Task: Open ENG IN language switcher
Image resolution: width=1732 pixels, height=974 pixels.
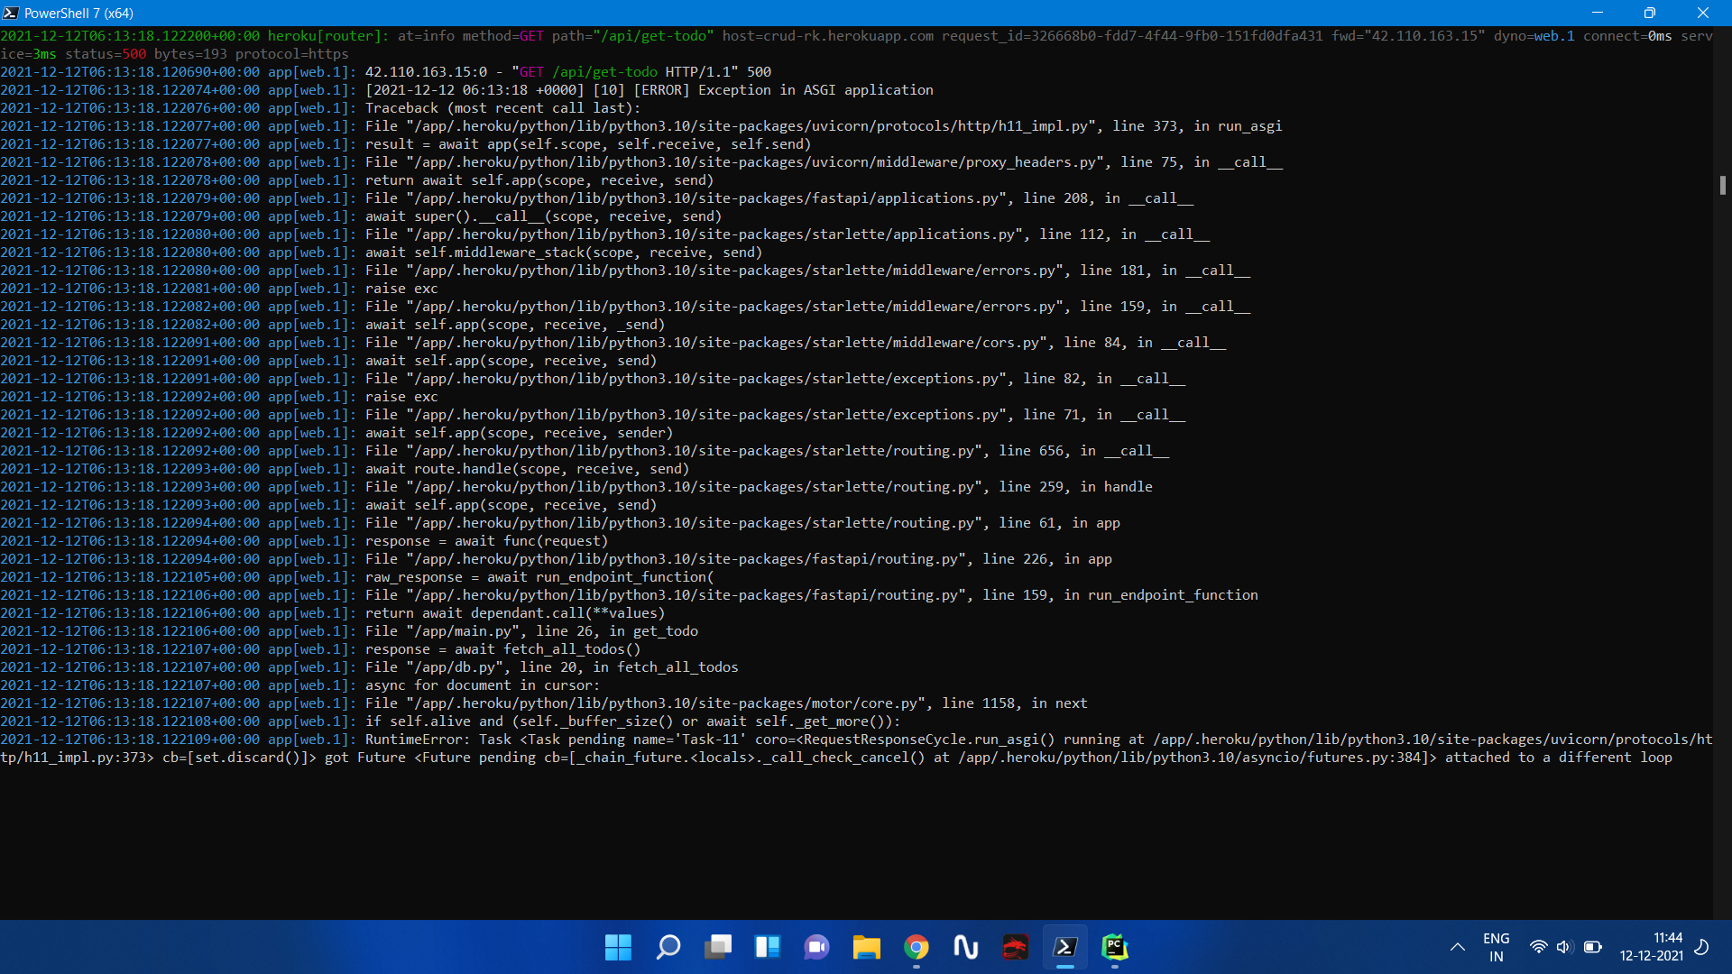Action: tap(1496, 947)
